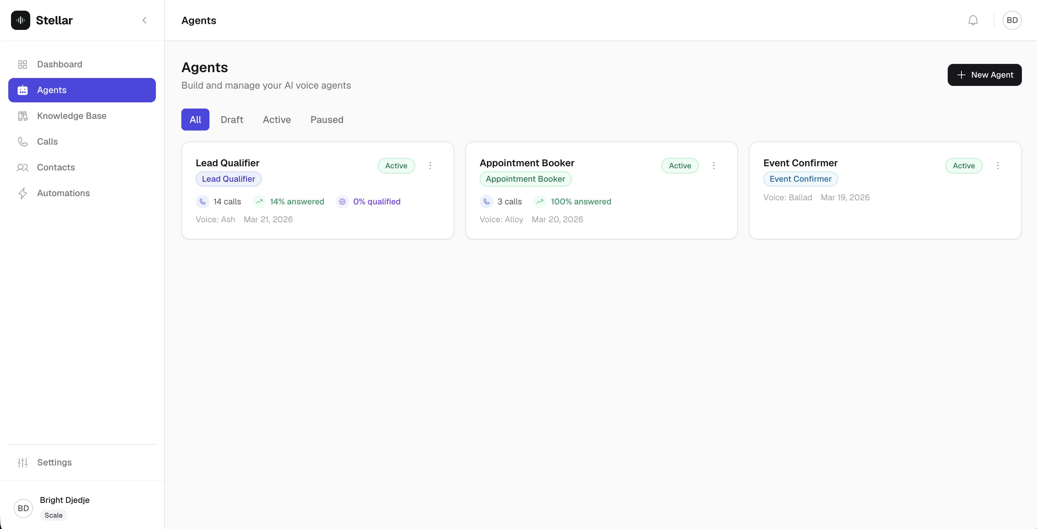Navigate to Calls phone icon
The width and height of the screenshot is (1037, 529).
tap(23, 142)
